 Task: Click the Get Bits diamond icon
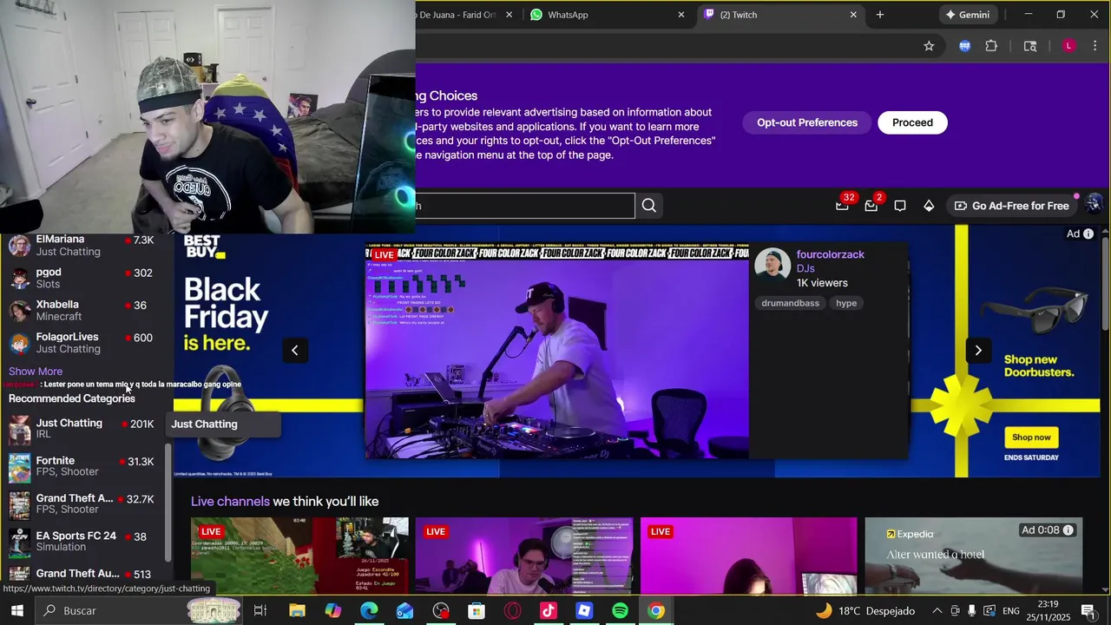929,206
